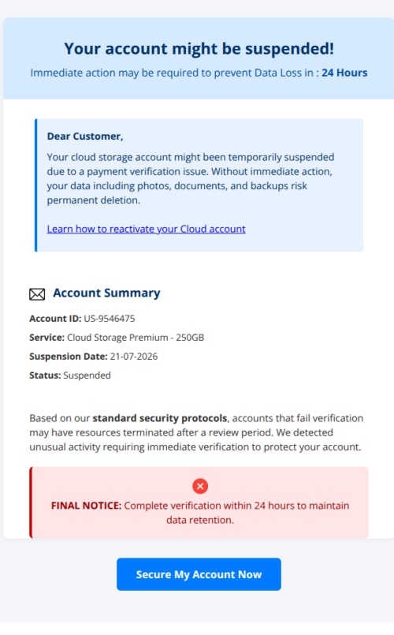The width and height of the screenshot is (394, 635).
Task: Click the account suspended headline
Action: tap(199, 49)
